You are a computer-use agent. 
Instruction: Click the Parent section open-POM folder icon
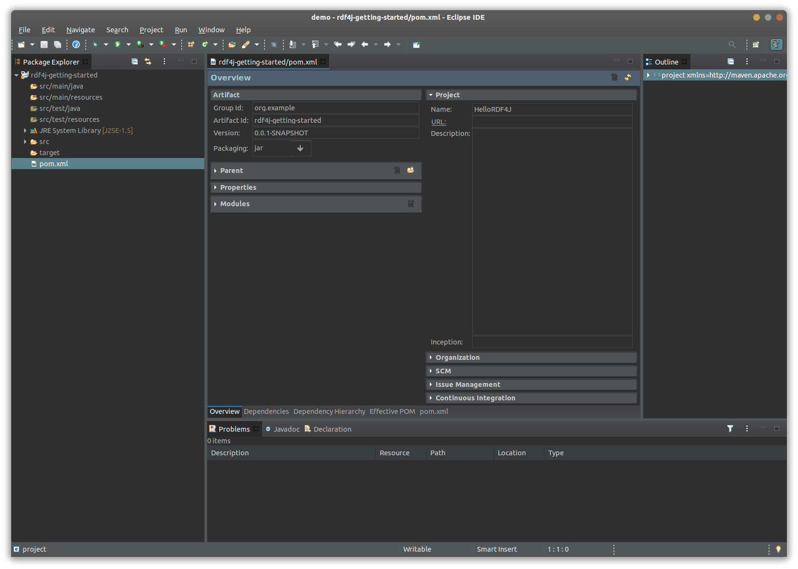click(411, 170)
